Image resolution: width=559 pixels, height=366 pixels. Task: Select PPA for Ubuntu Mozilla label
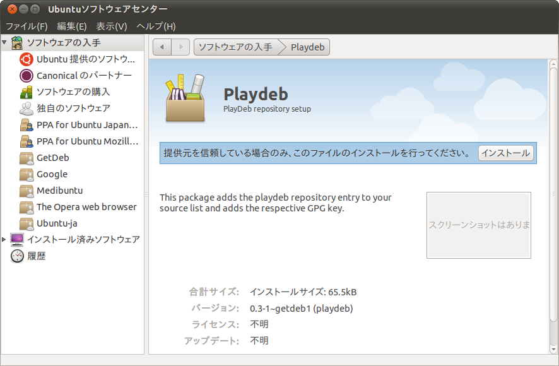click(x=87, y=141)
